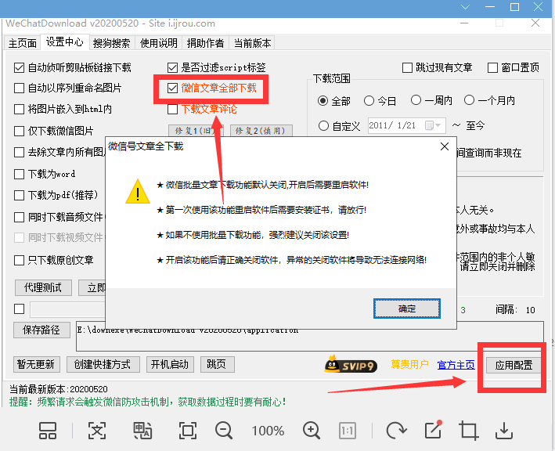
Task: Check 将图片嵌入到html内 option
Action: [x=19, y=109]
